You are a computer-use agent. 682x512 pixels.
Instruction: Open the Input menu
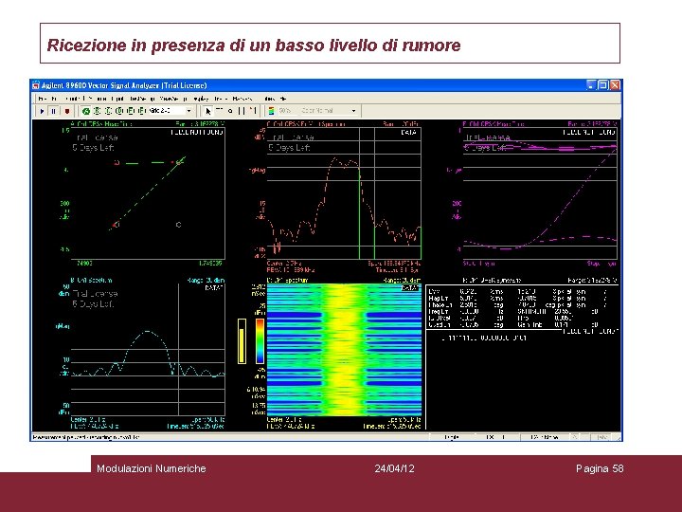coord(117,99)
